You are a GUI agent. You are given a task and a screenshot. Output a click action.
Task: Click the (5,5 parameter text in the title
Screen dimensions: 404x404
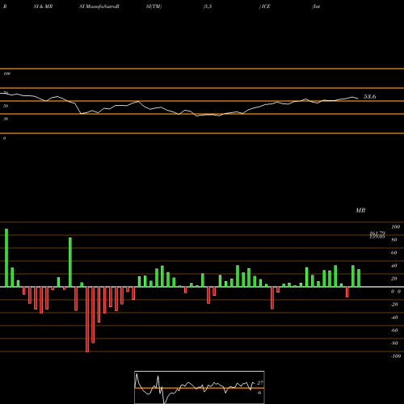click(208, 6)
